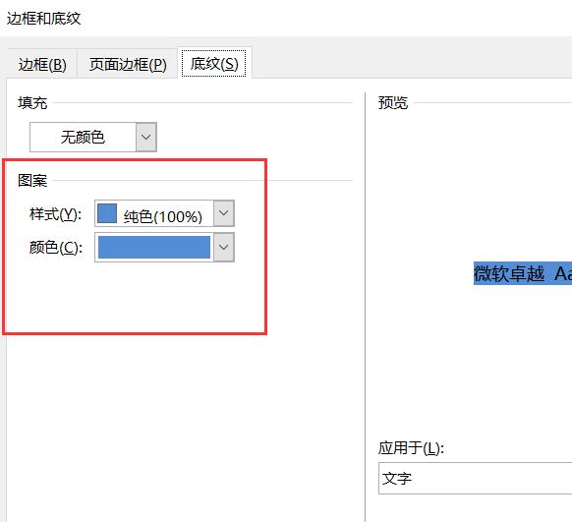Click the 边框和底纹 dialog title

click(44, 19)
